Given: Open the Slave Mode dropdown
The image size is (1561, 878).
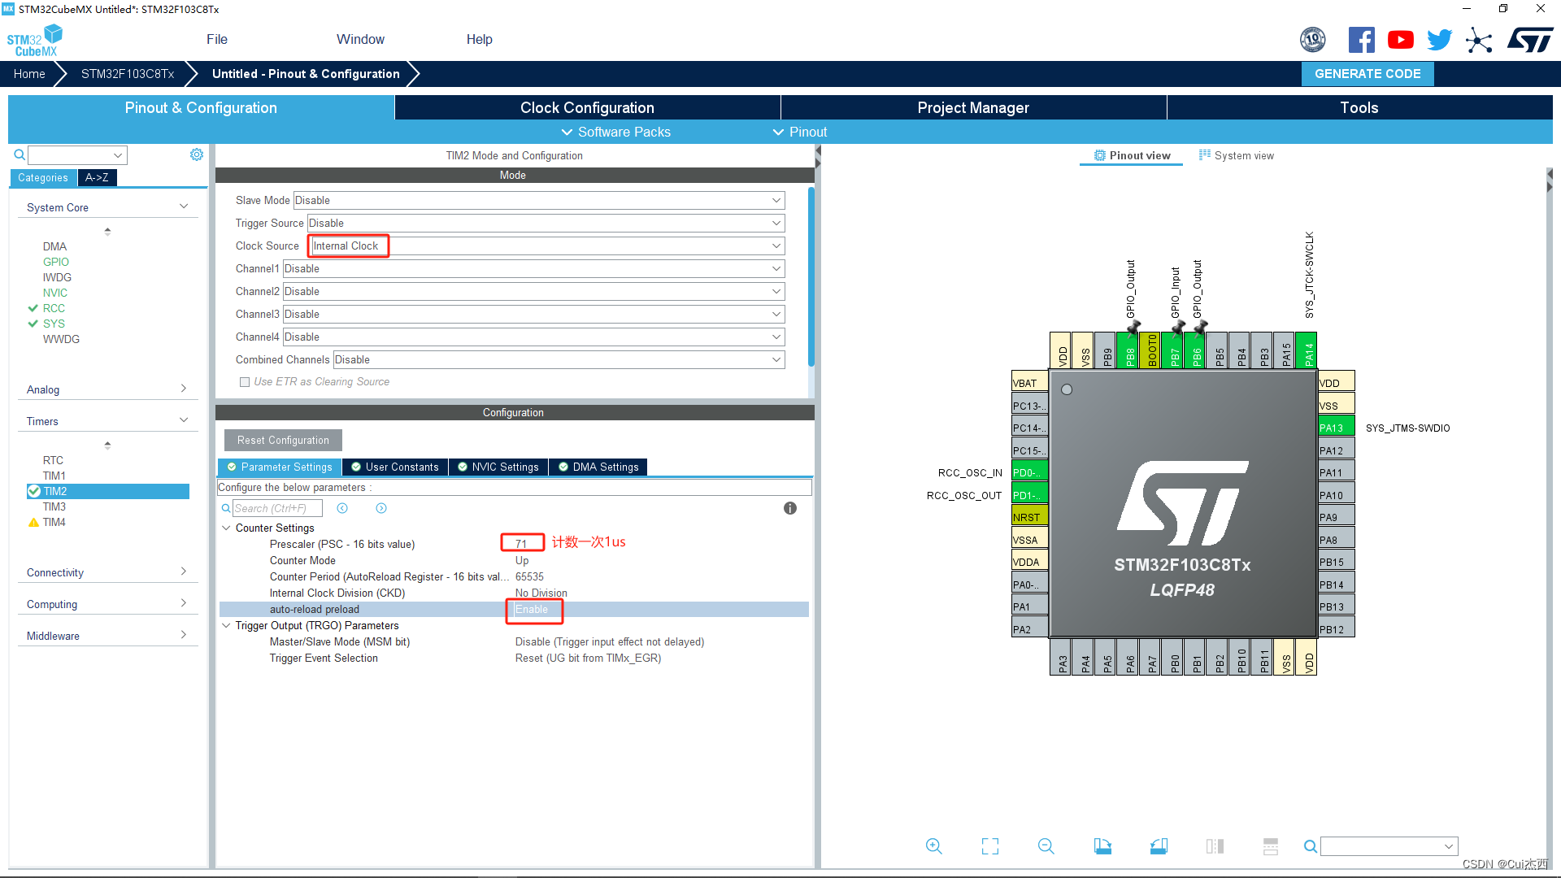Looking at the screenshot, I should (x=539, y=200).
